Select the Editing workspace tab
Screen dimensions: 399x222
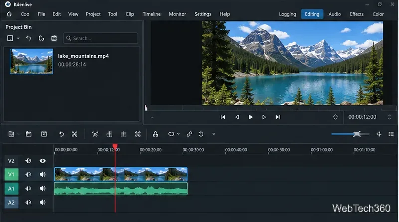click(x=312, y=14)
